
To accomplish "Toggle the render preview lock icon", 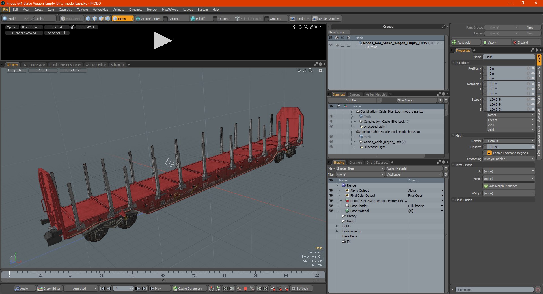I will pos(72,27).
